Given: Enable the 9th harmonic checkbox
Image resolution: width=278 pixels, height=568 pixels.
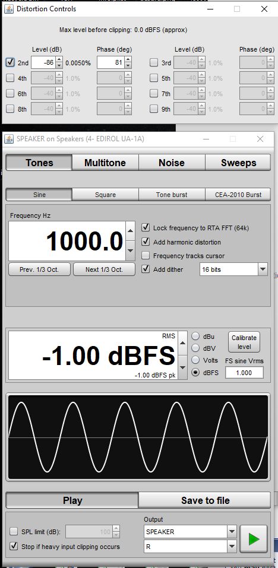Looking at the screenshot, I should point(154,109).
